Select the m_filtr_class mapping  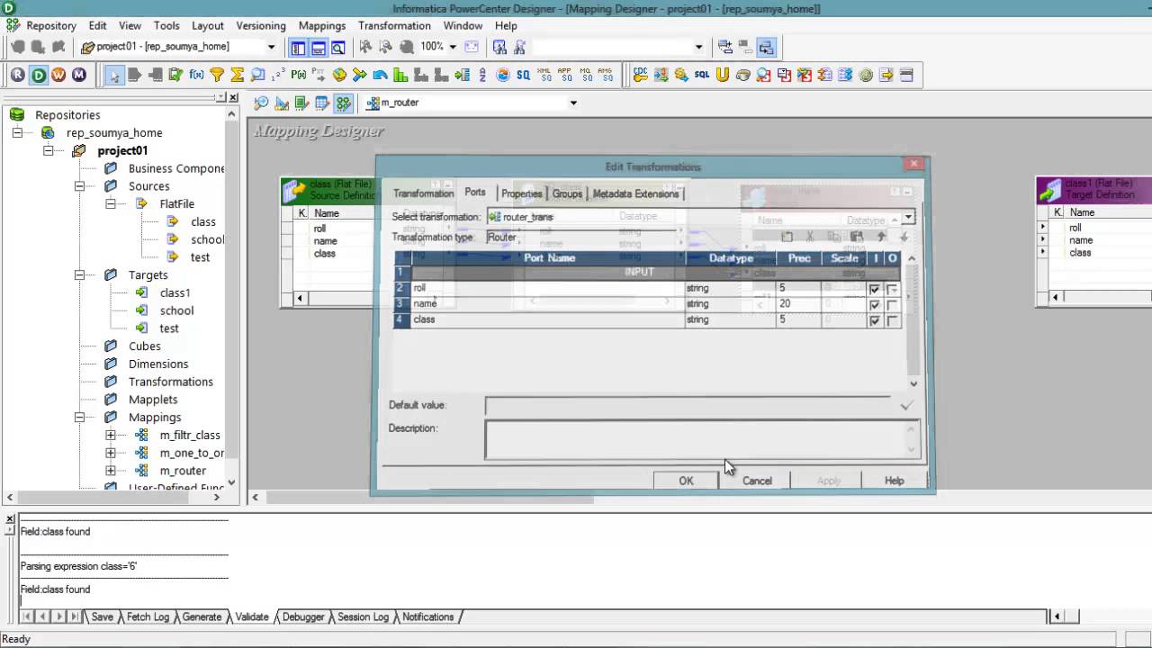point(190,435)
